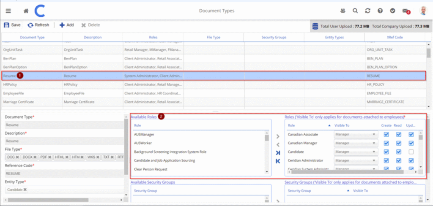Click the help question mark icon

pos(380,11)
